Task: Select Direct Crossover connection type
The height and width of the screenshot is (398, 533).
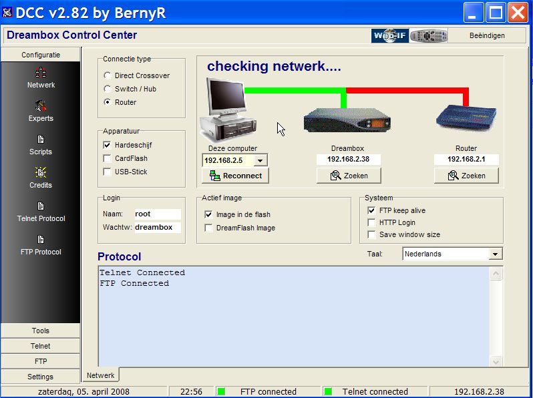Action: (108, 75)
